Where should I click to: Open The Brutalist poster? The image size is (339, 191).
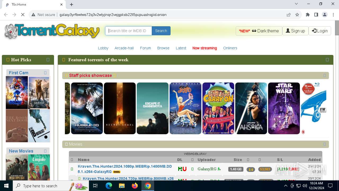click(x=39, y=126)
